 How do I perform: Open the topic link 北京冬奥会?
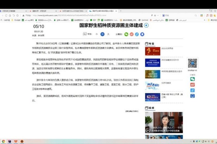(x=166, y=83)
